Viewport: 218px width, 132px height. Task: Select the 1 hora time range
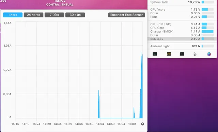13,15
